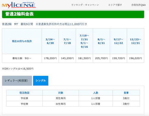
Task: Click the ※DXシングルは+16,500円 note
Action: [18, 69]
